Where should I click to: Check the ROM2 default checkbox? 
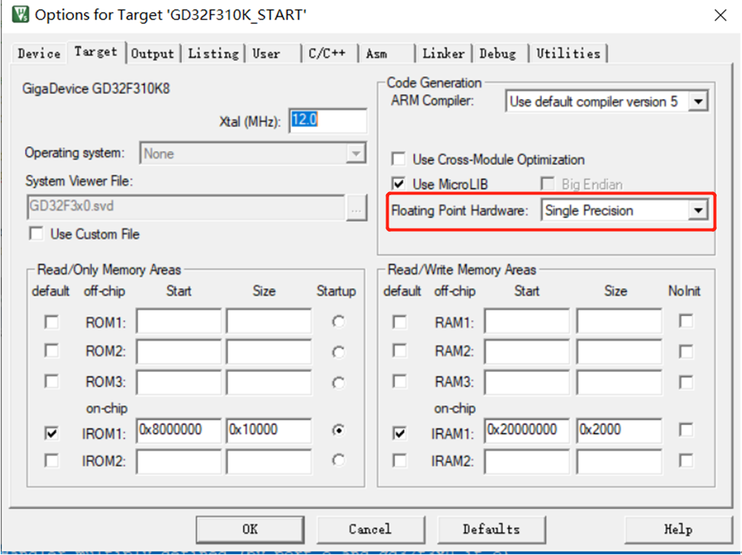pyautogui.click(x=52, y=351)
